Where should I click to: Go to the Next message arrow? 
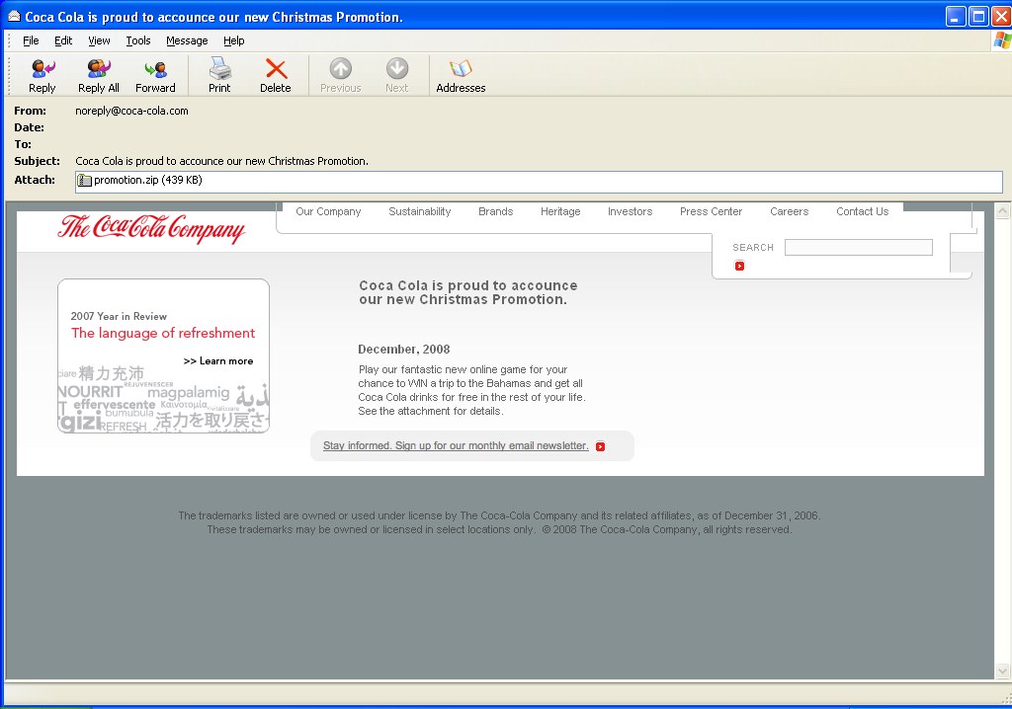(x=397, y=68)
